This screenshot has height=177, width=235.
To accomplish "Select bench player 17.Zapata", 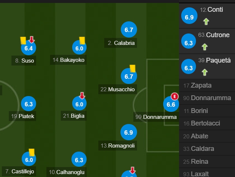I will pos(207,85).
